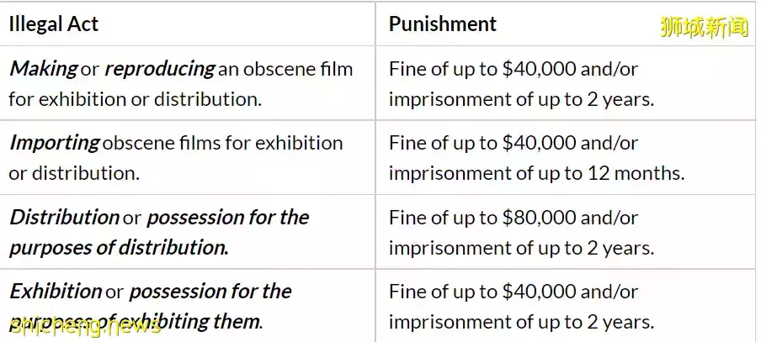Viewport: 761px width, 342px height.
Task: Click the yellow 狮城新闻 watermark
Action: point(704,27)
